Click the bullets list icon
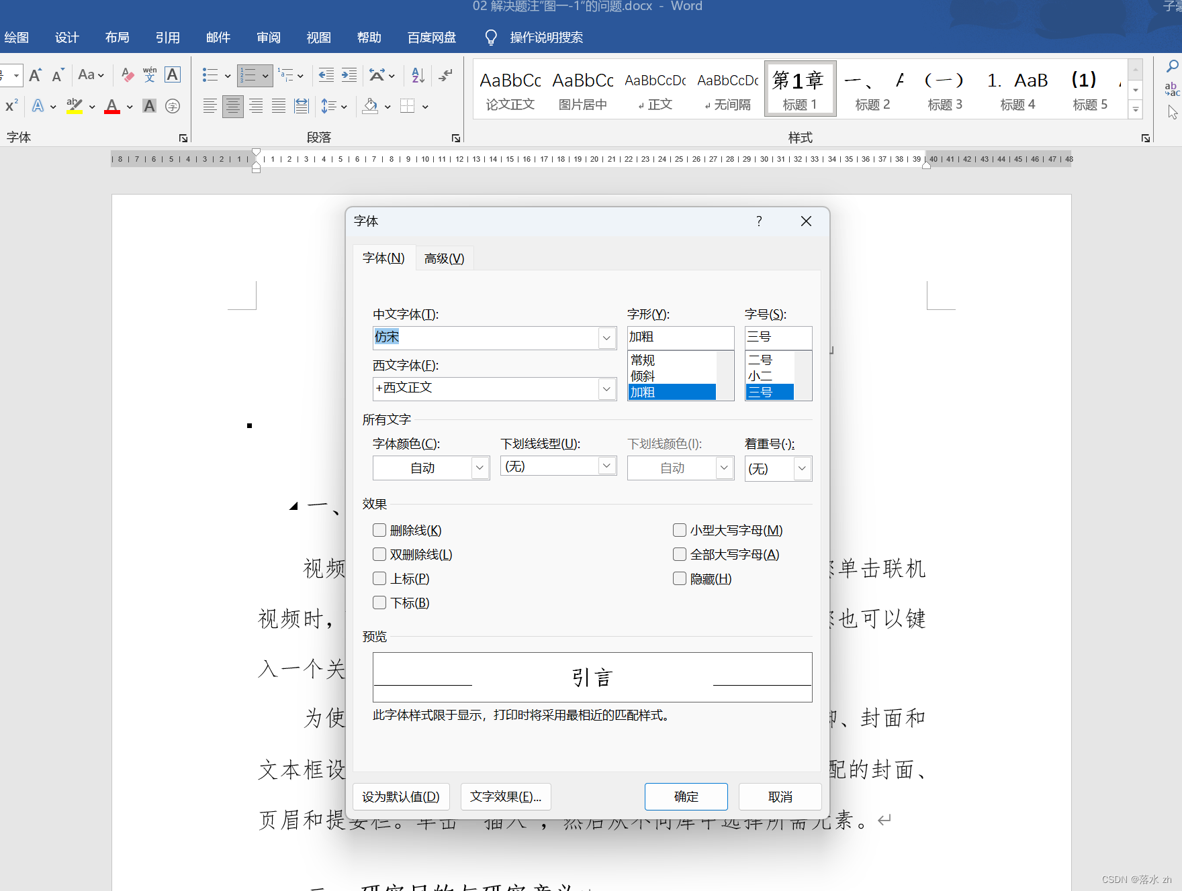The height and width of the screenshot is (891, 1182). (x=210, y=75)
